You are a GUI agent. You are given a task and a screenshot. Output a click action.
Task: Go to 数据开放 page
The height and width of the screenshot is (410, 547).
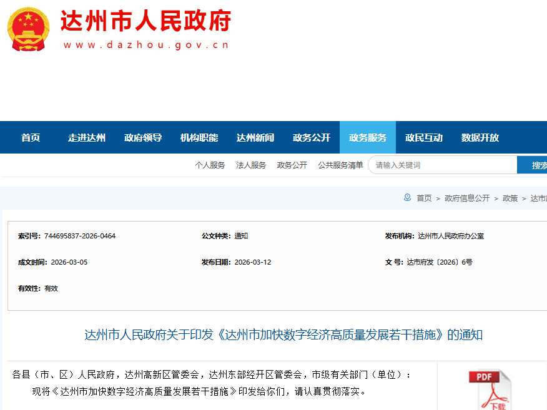(x=480, y=138)
